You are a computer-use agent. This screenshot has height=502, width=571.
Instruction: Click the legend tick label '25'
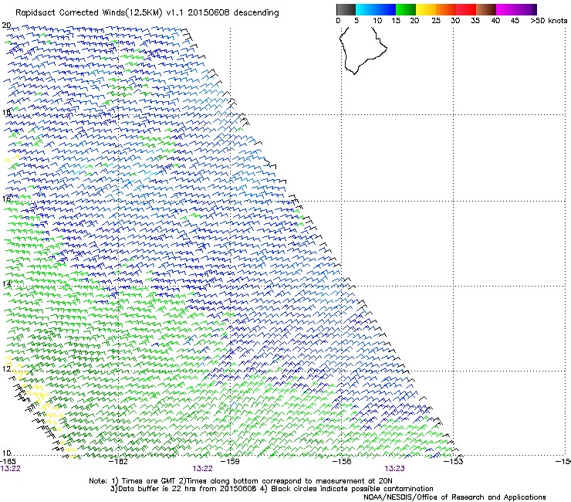point(436,20)
